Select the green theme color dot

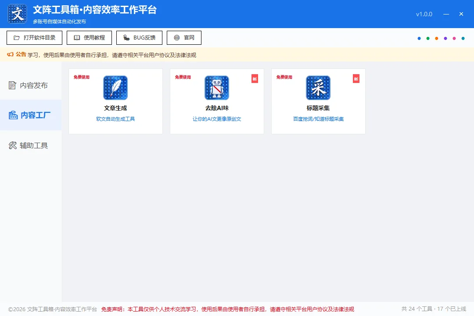click(428, 39)
